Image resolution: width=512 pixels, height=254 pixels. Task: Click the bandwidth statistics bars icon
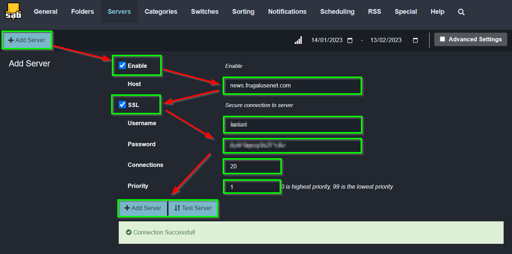coord(298,40)
